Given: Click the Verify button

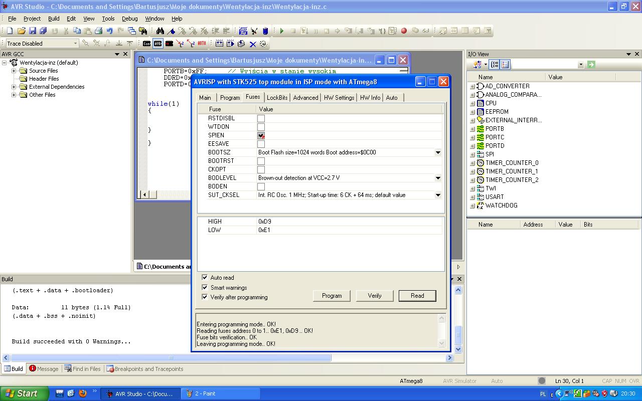Looking at the screenshot, I should [375, 296].
